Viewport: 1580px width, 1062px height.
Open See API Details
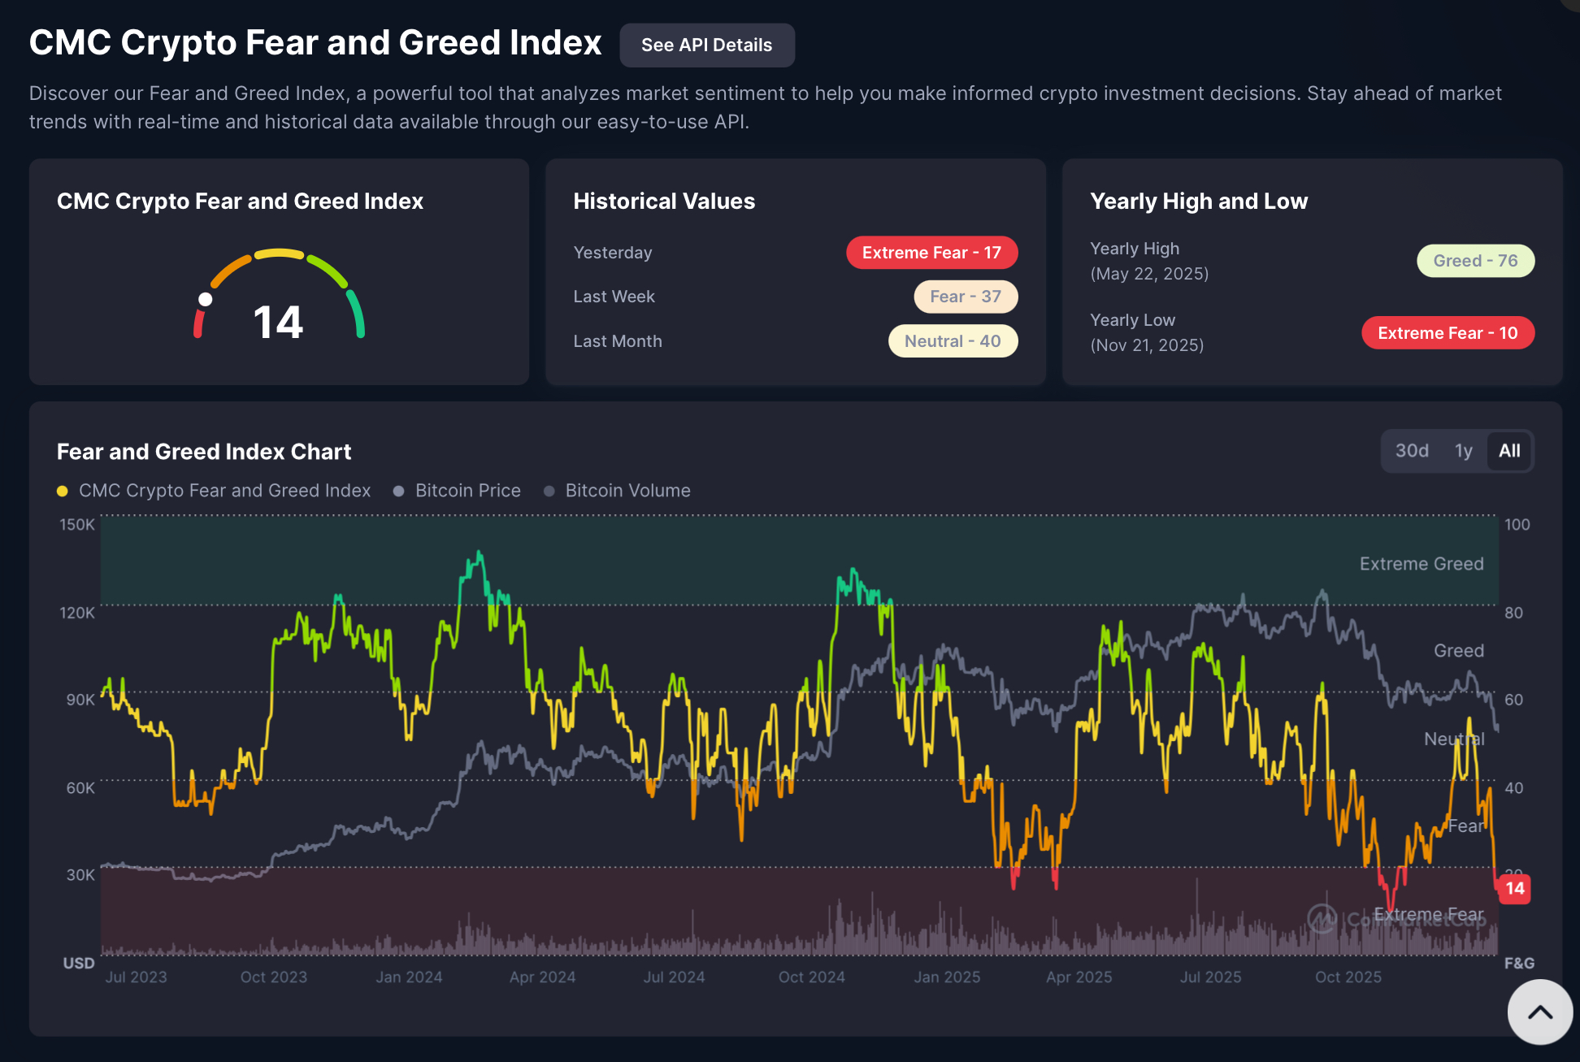pyautogui.click(x=706, y=46)
